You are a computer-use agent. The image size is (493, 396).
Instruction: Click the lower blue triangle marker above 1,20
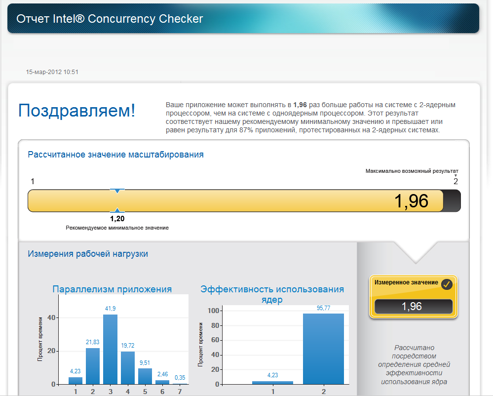(117, 210)
